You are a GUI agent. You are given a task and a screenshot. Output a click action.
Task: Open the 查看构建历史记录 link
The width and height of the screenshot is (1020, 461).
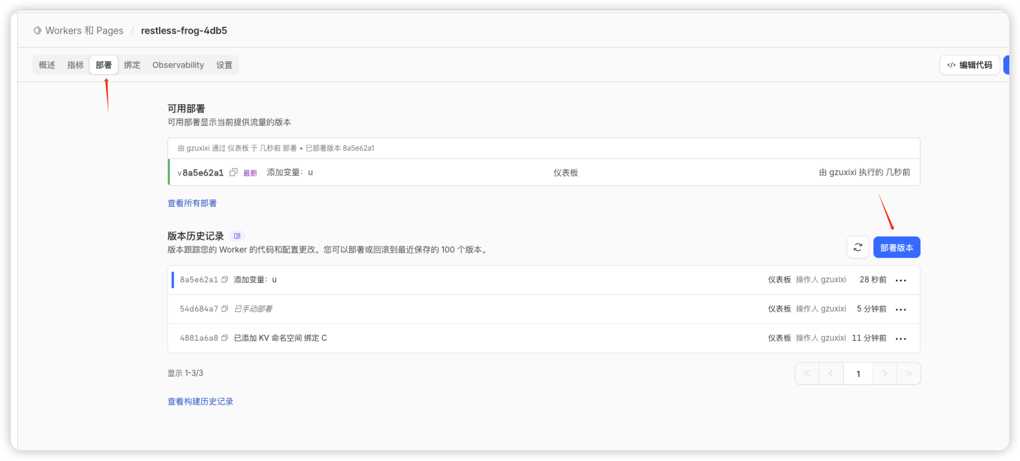tap(200, 401)
